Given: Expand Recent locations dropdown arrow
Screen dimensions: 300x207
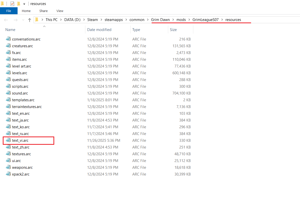Looking at the screenshot, I should (23, 20).
